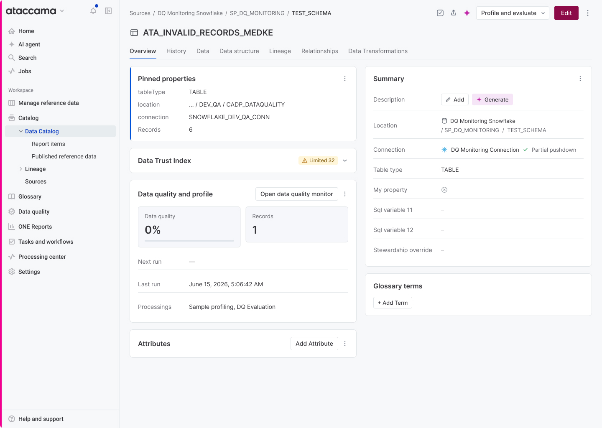Open the notifications bell
602x428 pixels.
(x=93, y=11)
